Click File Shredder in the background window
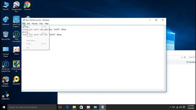 pyautogui.click(x=191, y=62)
